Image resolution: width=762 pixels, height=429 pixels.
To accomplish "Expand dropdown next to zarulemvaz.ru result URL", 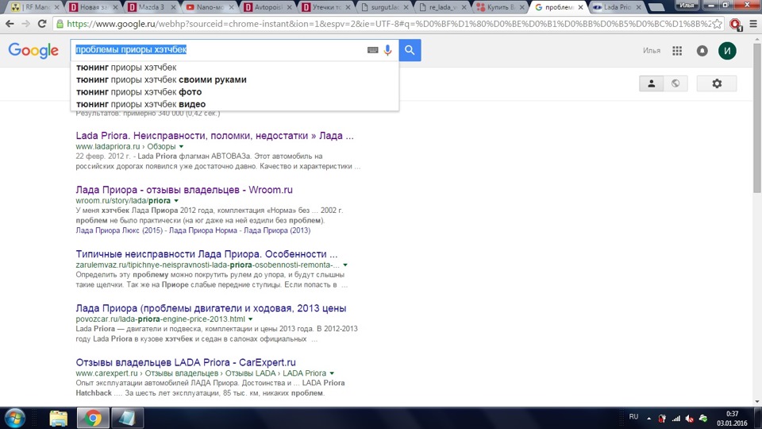I will tap(345, 265).
